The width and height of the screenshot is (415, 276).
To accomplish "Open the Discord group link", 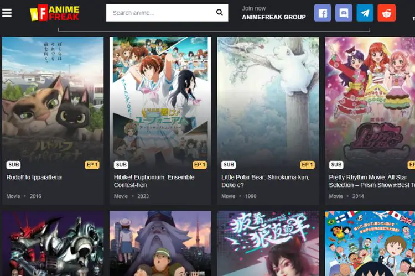I will [344, 13].
